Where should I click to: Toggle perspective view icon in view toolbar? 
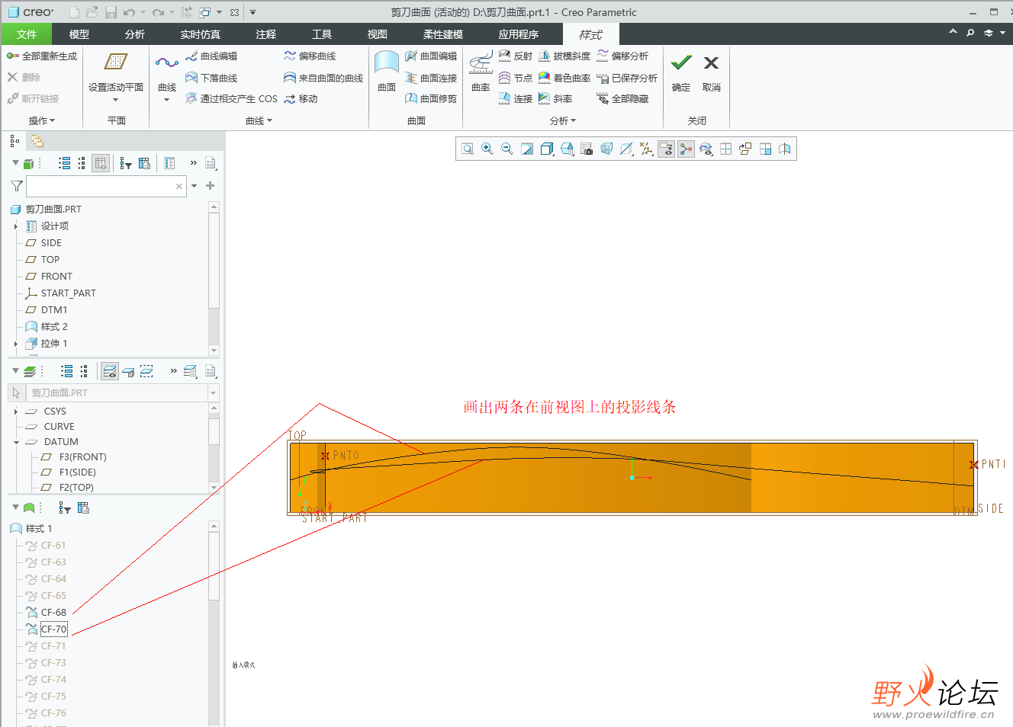click(606, 149)
